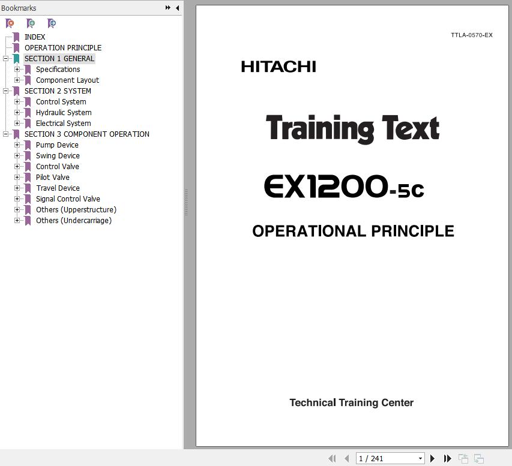This screenshot has height=466, width=512.
Task: Click the OPERATIONAL PRINCIPLE title on page
Action: click(353, 231)
